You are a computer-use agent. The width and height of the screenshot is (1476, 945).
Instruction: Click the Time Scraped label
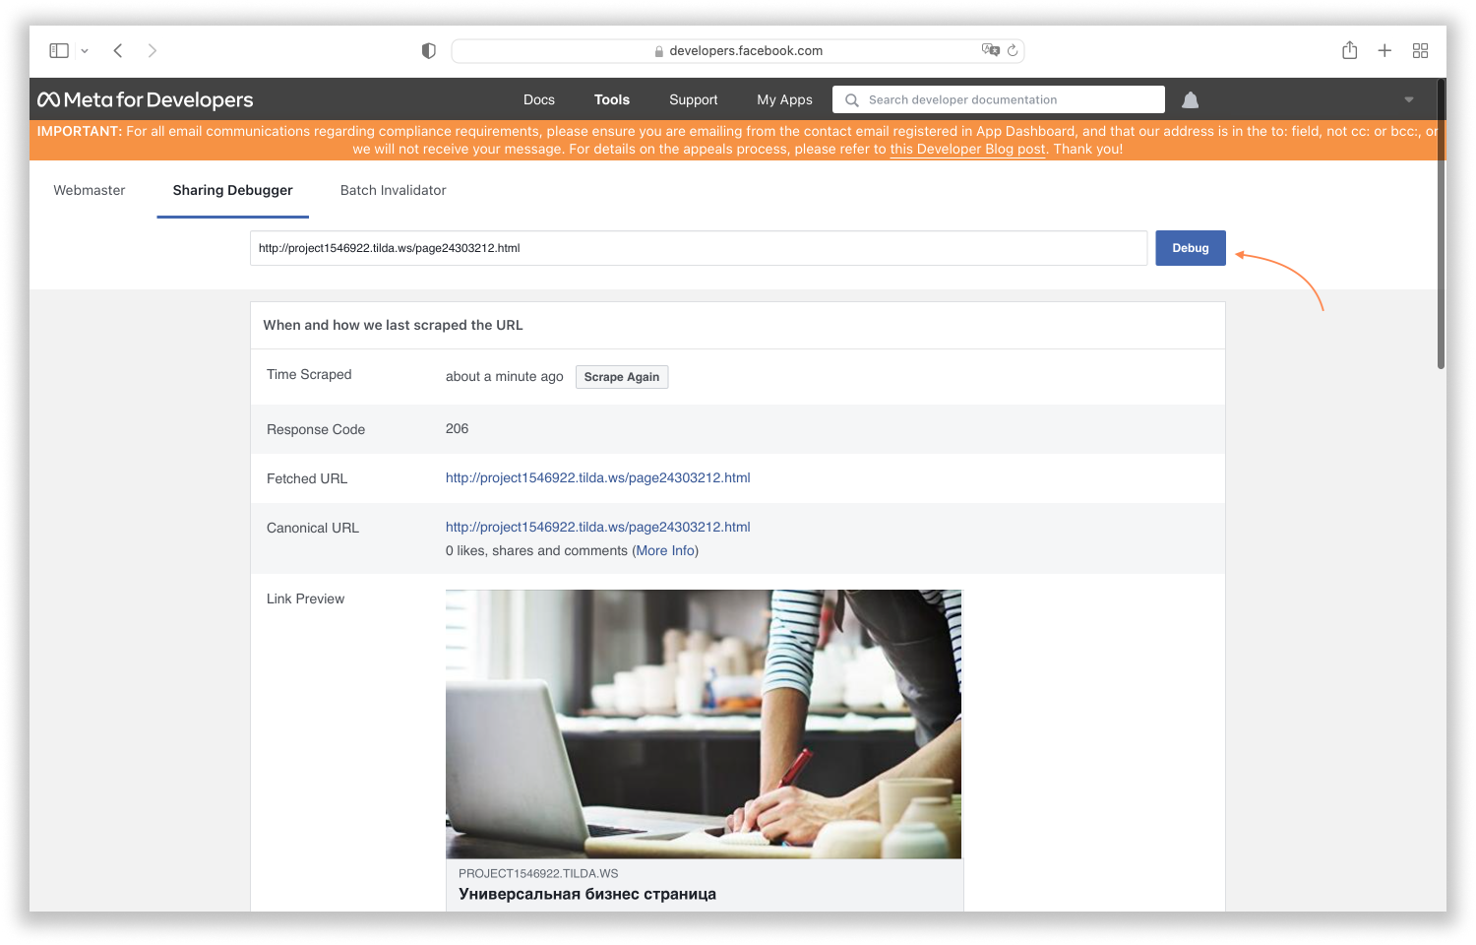309,374
